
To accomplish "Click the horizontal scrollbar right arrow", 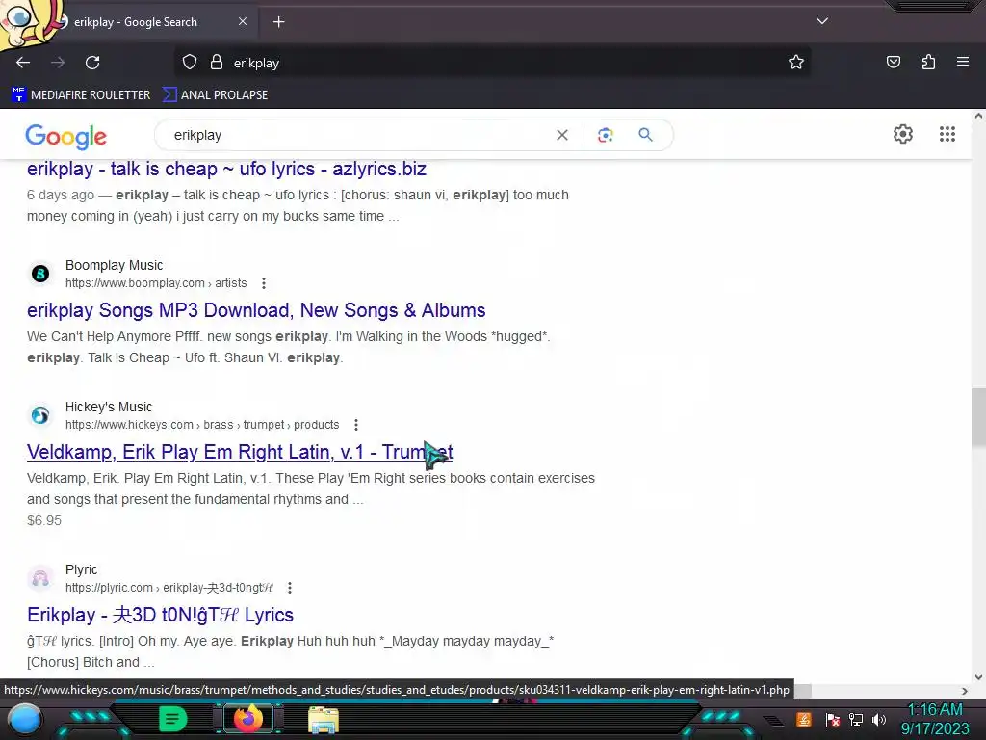I will pos(965,690).
